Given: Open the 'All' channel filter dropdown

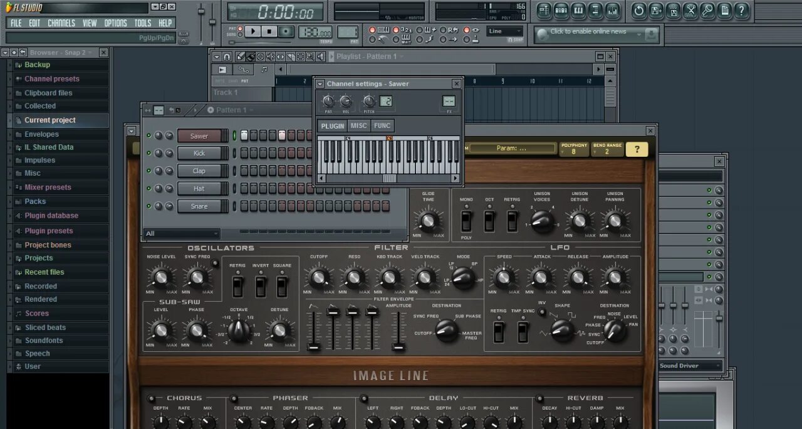Looking at the screenshot, I should click(182, 233).
